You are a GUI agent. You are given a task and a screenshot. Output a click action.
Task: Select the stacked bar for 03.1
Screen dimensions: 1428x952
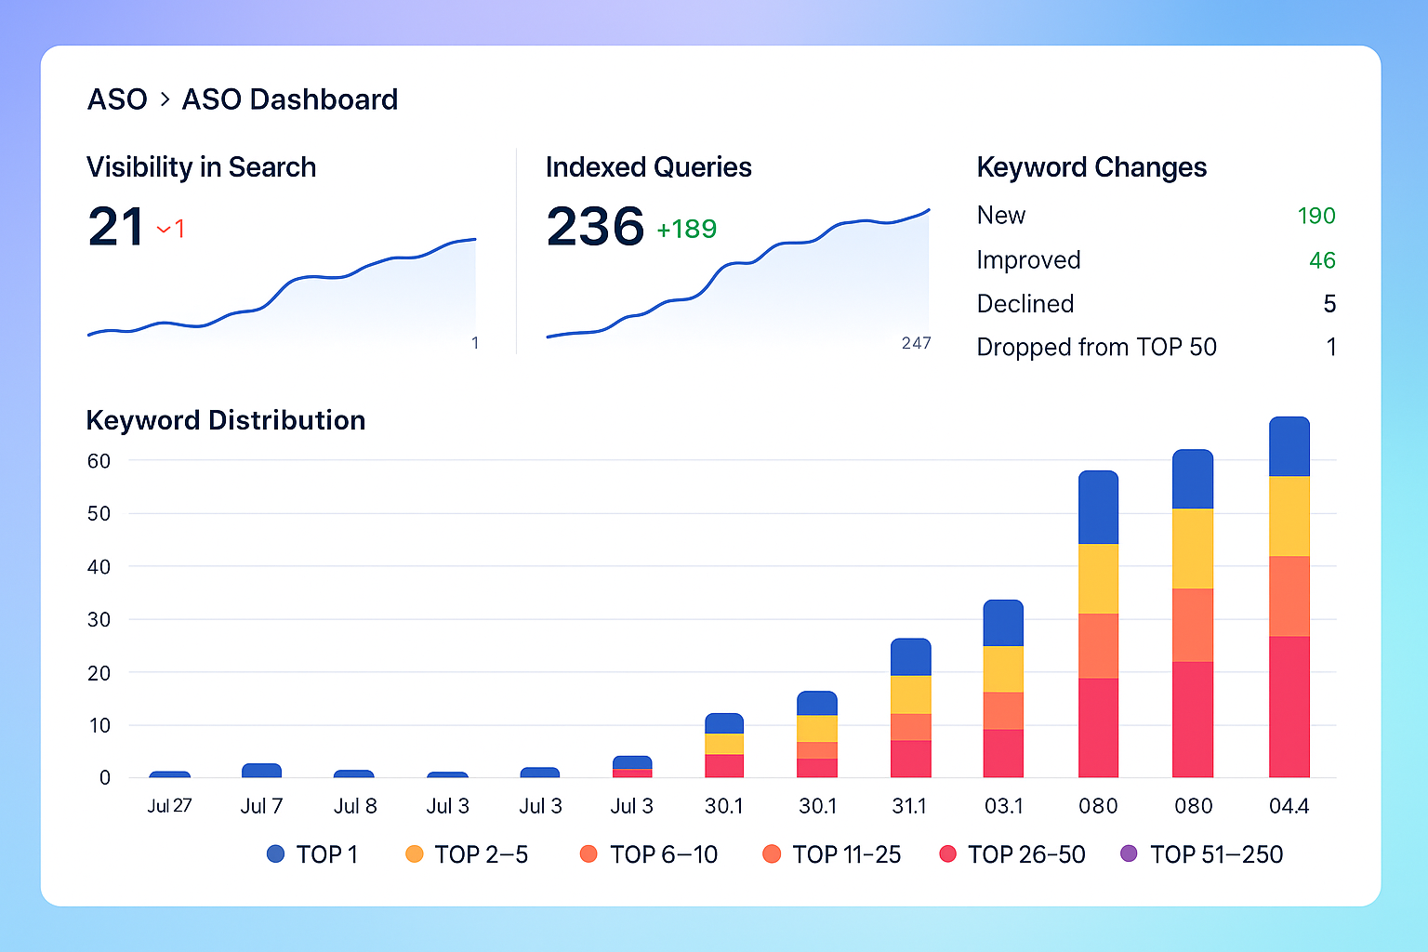[1003, 689]
